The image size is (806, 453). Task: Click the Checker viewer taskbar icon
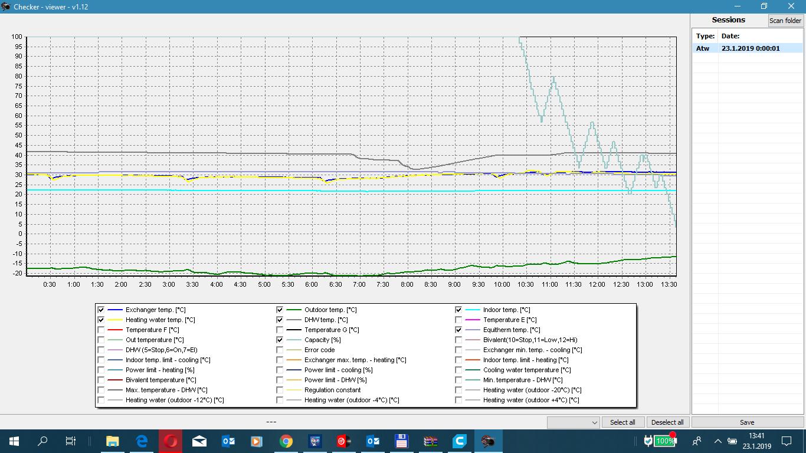[x=488, y=441]
